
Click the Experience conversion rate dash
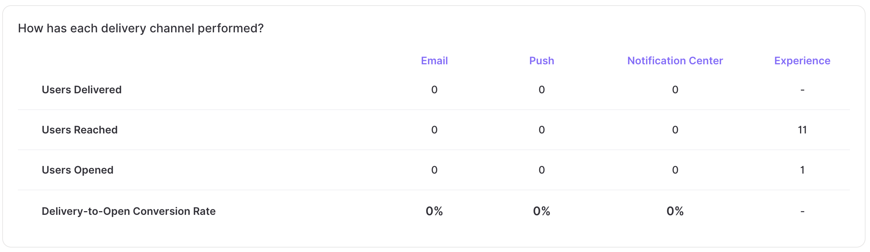coord(802,211)
